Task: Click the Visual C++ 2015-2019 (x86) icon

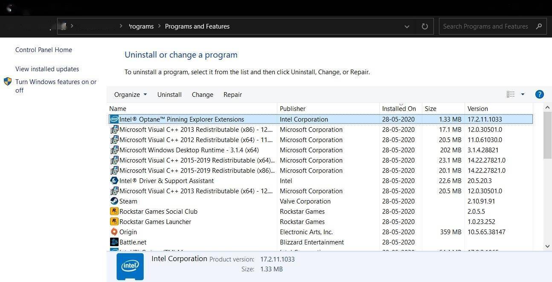Action: coord(114,171)
